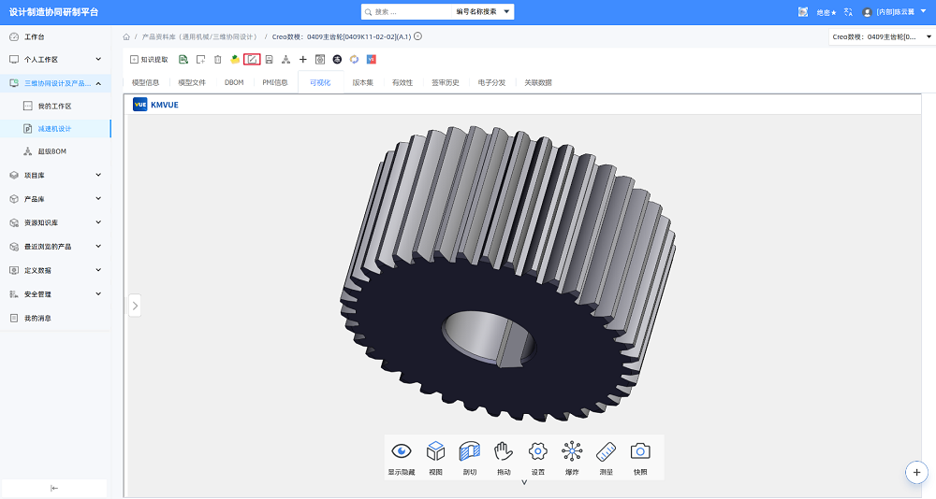The image size is (936, 499).
Task: Switch to the PMI信息 tab
Action: click(275, 83)
